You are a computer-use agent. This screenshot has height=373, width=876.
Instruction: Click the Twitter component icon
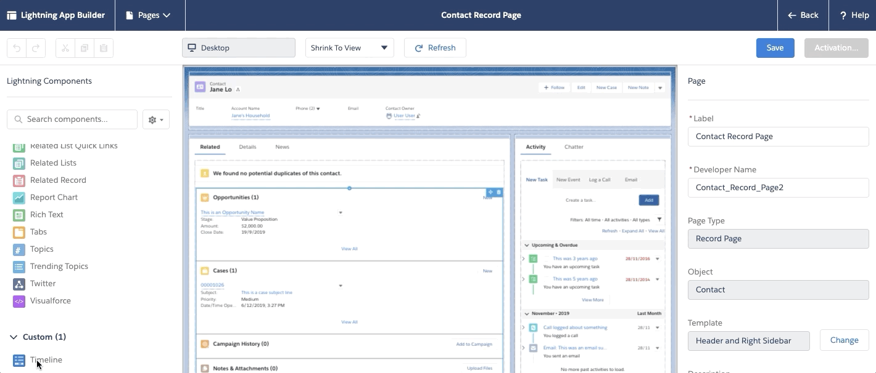[x=19, y=284]
